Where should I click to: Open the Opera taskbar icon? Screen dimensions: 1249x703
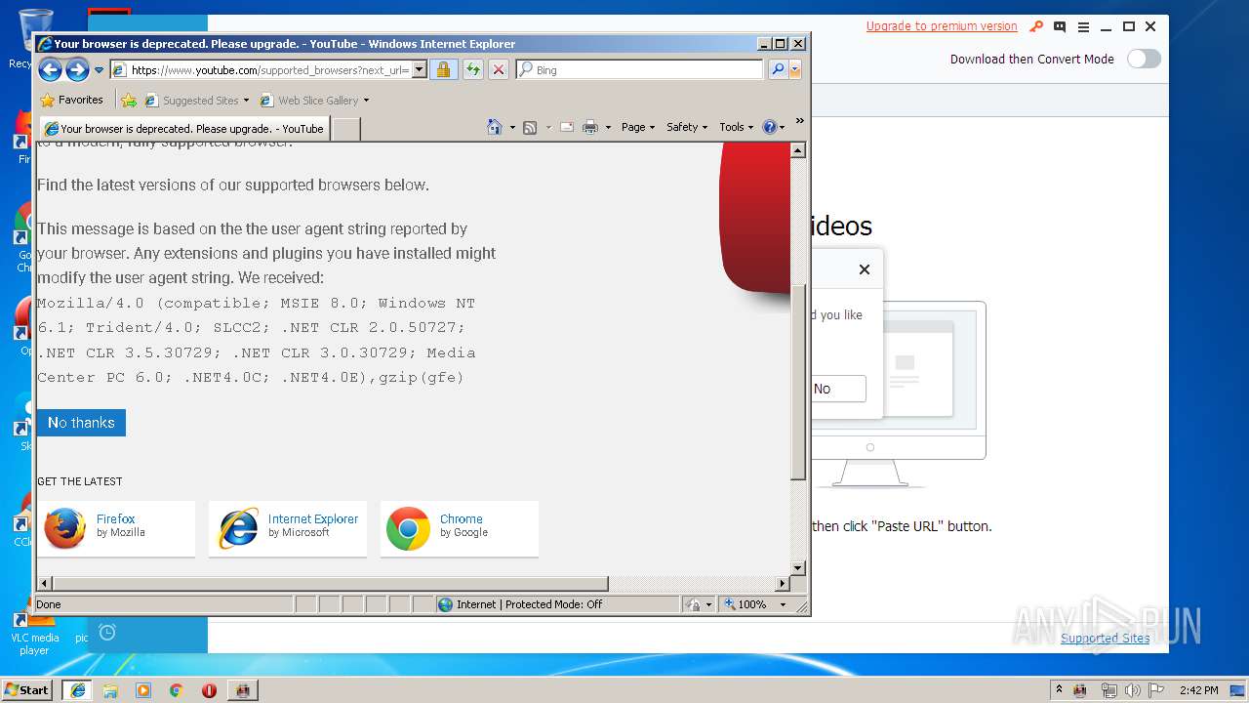pyautogui.click(x=209, y=690)
